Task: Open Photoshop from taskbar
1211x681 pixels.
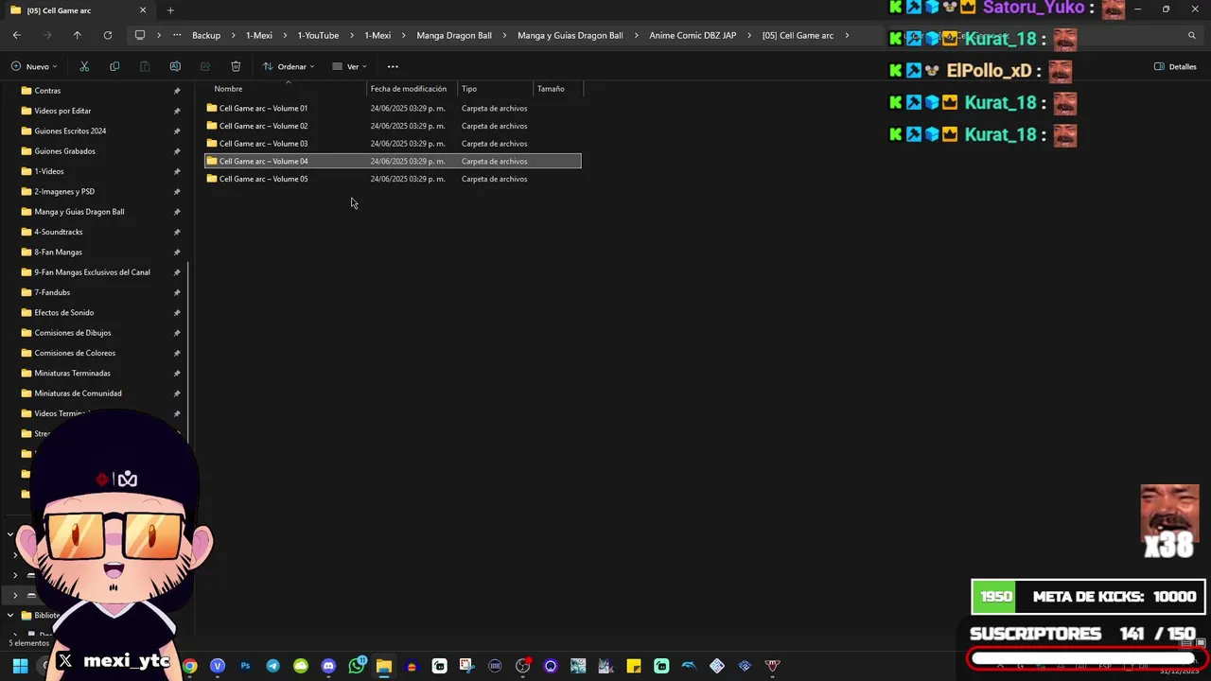Action: tap(245, 666)
